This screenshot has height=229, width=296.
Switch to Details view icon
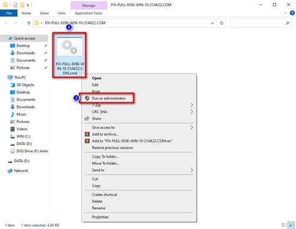tap(284, 225)
